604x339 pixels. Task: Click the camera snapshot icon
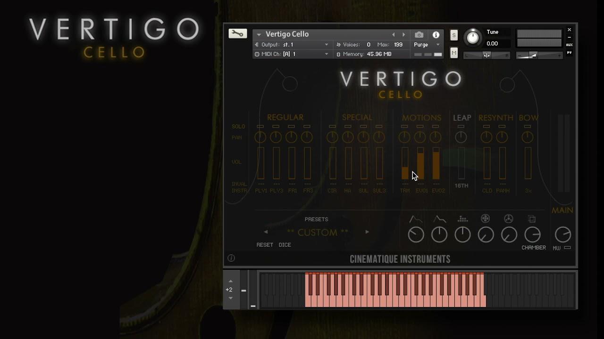tap(419, 35)
